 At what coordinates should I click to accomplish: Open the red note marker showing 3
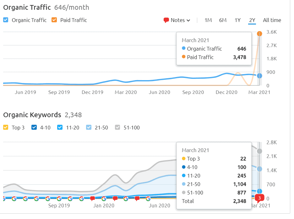tap(259, 198)
